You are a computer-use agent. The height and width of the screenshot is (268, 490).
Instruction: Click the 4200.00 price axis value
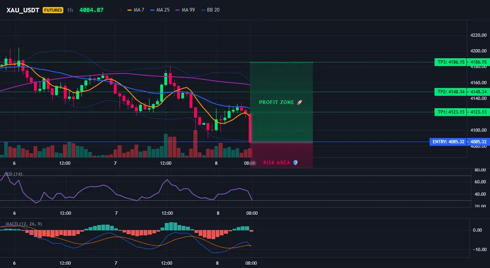(478, 51)
